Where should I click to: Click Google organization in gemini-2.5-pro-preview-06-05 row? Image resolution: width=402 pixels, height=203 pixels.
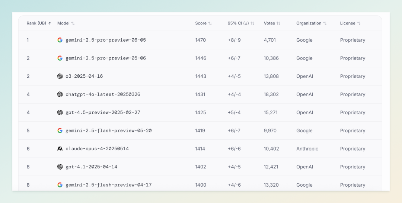tap(304, 40)
